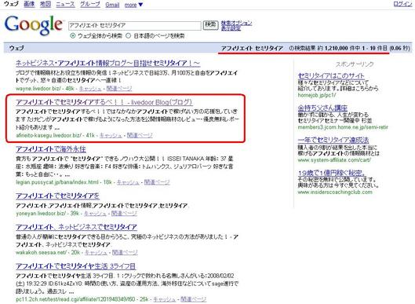Screen dimensions: 415x304
Task: Expand the more dropdown menu
Action: click(133, 5)
